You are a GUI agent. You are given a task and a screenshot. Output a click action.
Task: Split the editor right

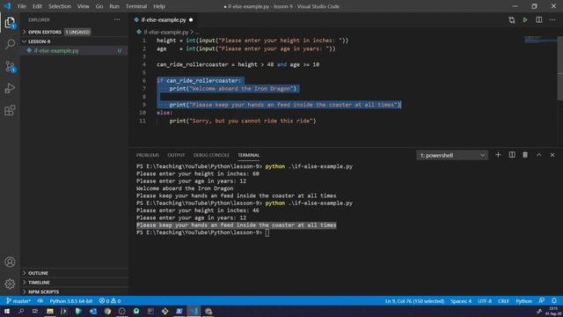point(539,20)
